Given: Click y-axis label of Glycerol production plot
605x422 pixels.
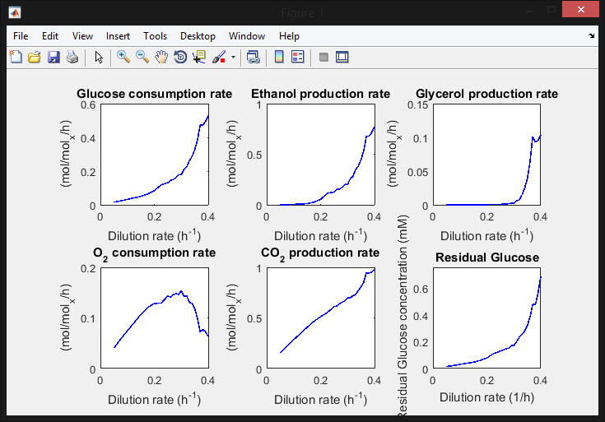Looking at the screenshot, I should [393, 154].
